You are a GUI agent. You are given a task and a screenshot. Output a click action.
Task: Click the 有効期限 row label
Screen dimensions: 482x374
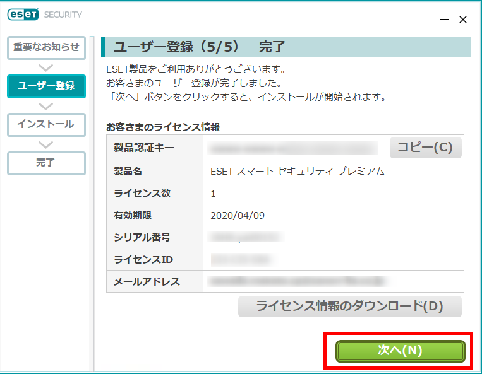(133, 216)
